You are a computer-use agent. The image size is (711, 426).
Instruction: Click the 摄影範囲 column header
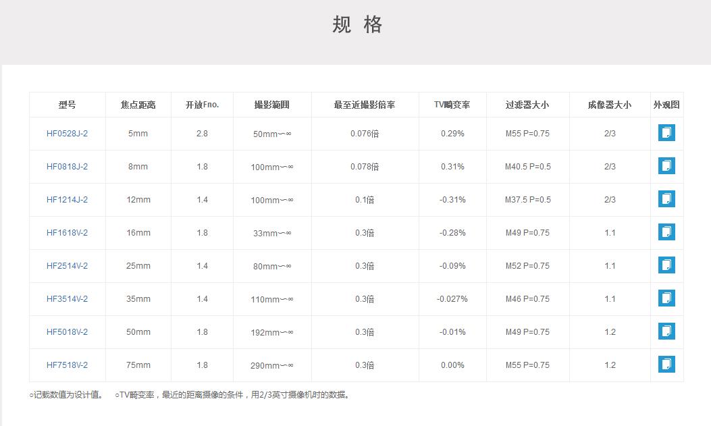[272, 105]
